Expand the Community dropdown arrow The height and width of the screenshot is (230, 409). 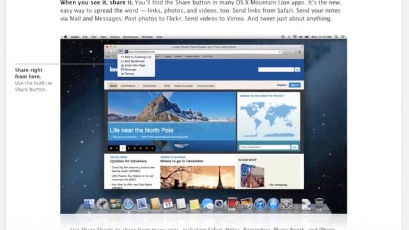point(159,86)
